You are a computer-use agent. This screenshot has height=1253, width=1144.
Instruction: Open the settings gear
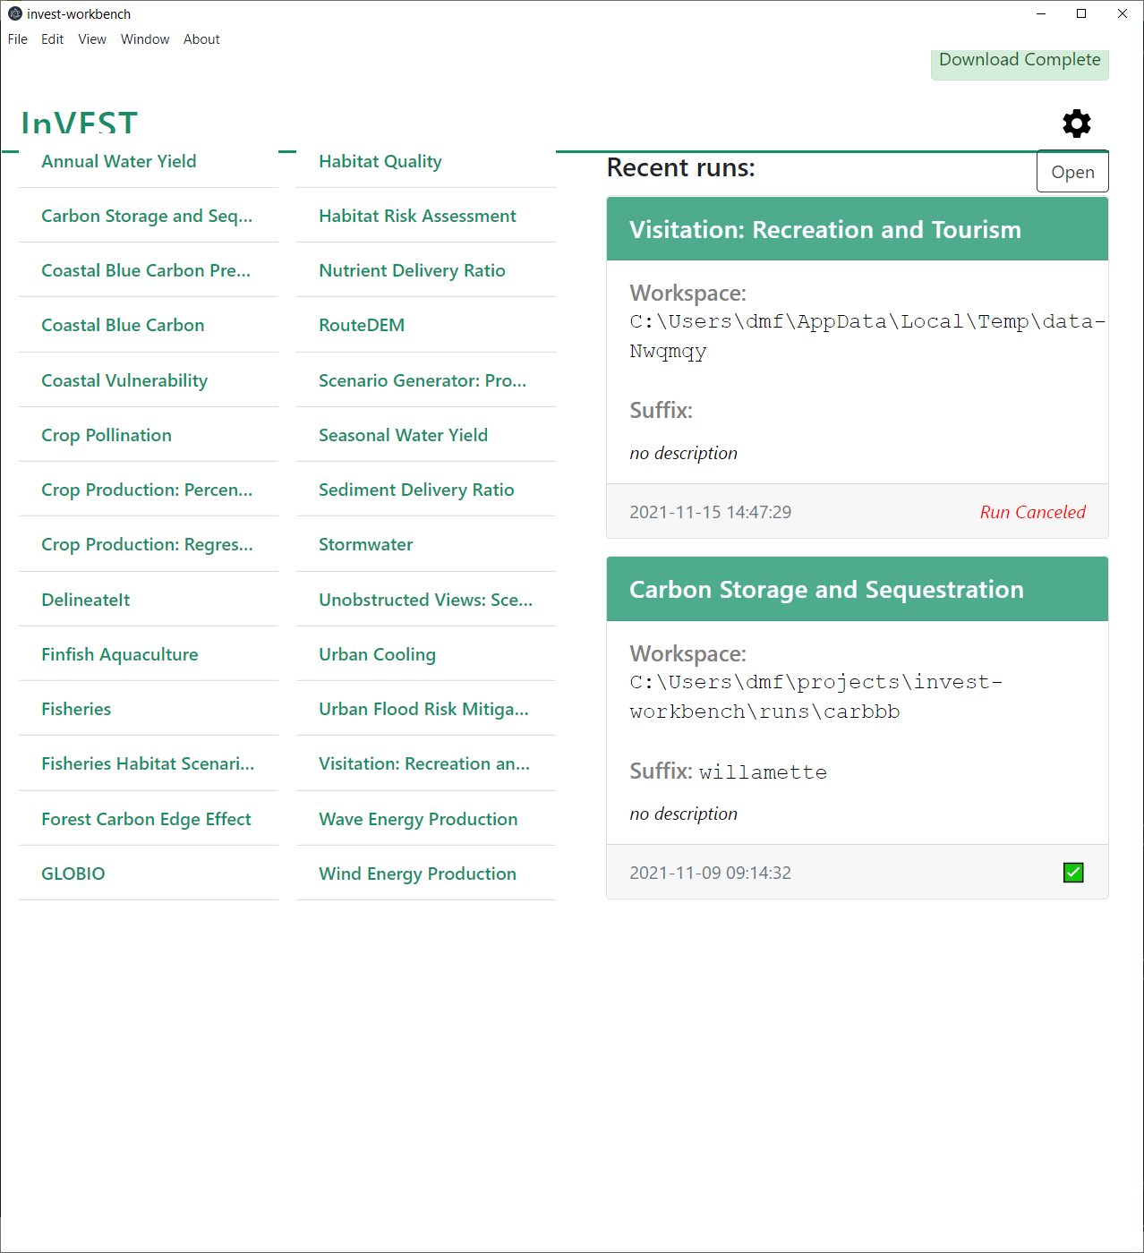click(x=1076, y=124)
